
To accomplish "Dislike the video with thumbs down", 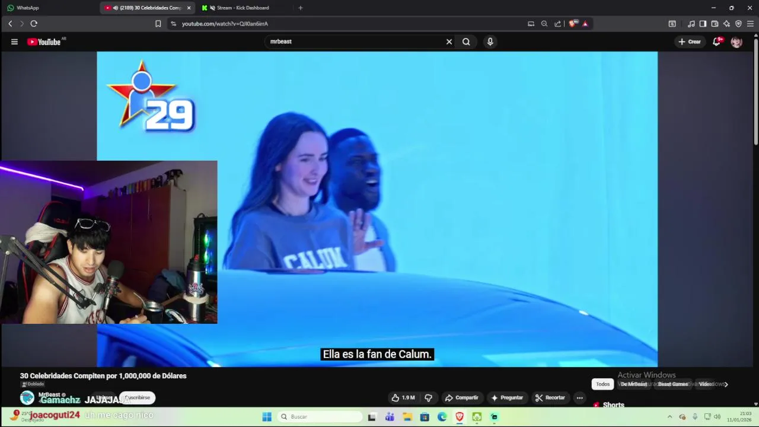I will tap(429, 398).
